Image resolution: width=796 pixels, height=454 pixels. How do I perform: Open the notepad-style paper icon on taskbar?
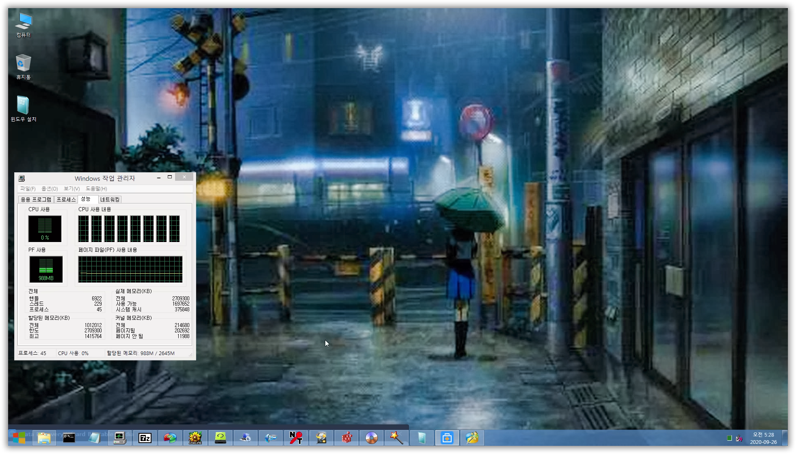[x=94, y=438]
